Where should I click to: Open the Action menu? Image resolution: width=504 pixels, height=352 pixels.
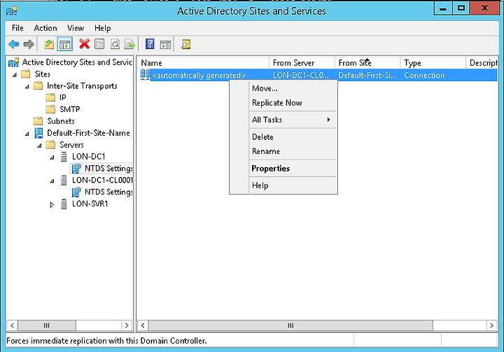click(45, 28)
